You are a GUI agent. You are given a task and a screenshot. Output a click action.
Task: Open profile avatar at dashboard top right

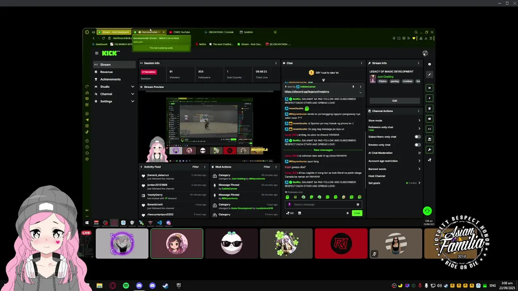pyautogui.click(x=425, y=53)
